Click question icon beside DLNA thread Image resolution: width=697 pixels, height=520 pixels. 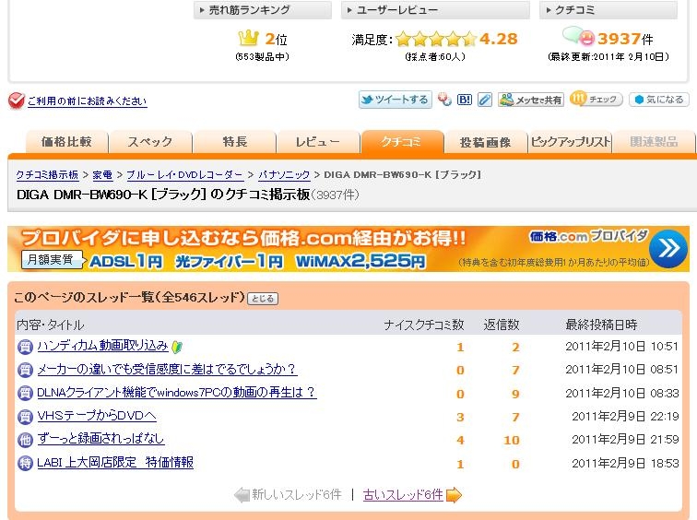pyautogui.click(x=25, y=393)
